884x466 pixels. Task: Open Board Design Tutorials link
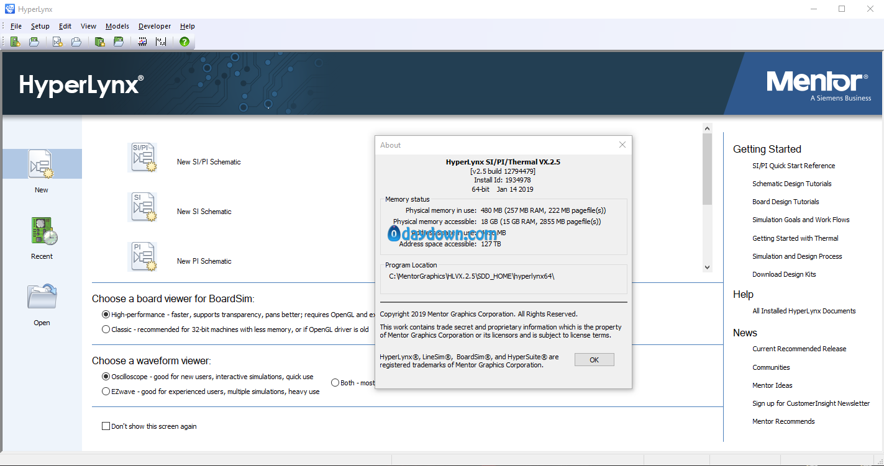click(x=785, y=202)
